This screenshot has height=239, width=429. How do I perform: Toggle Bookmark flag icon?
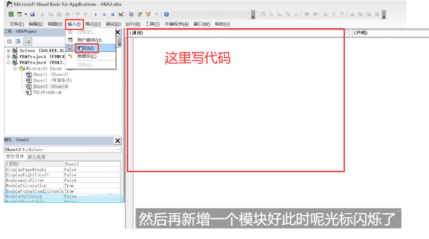point(352,14)
